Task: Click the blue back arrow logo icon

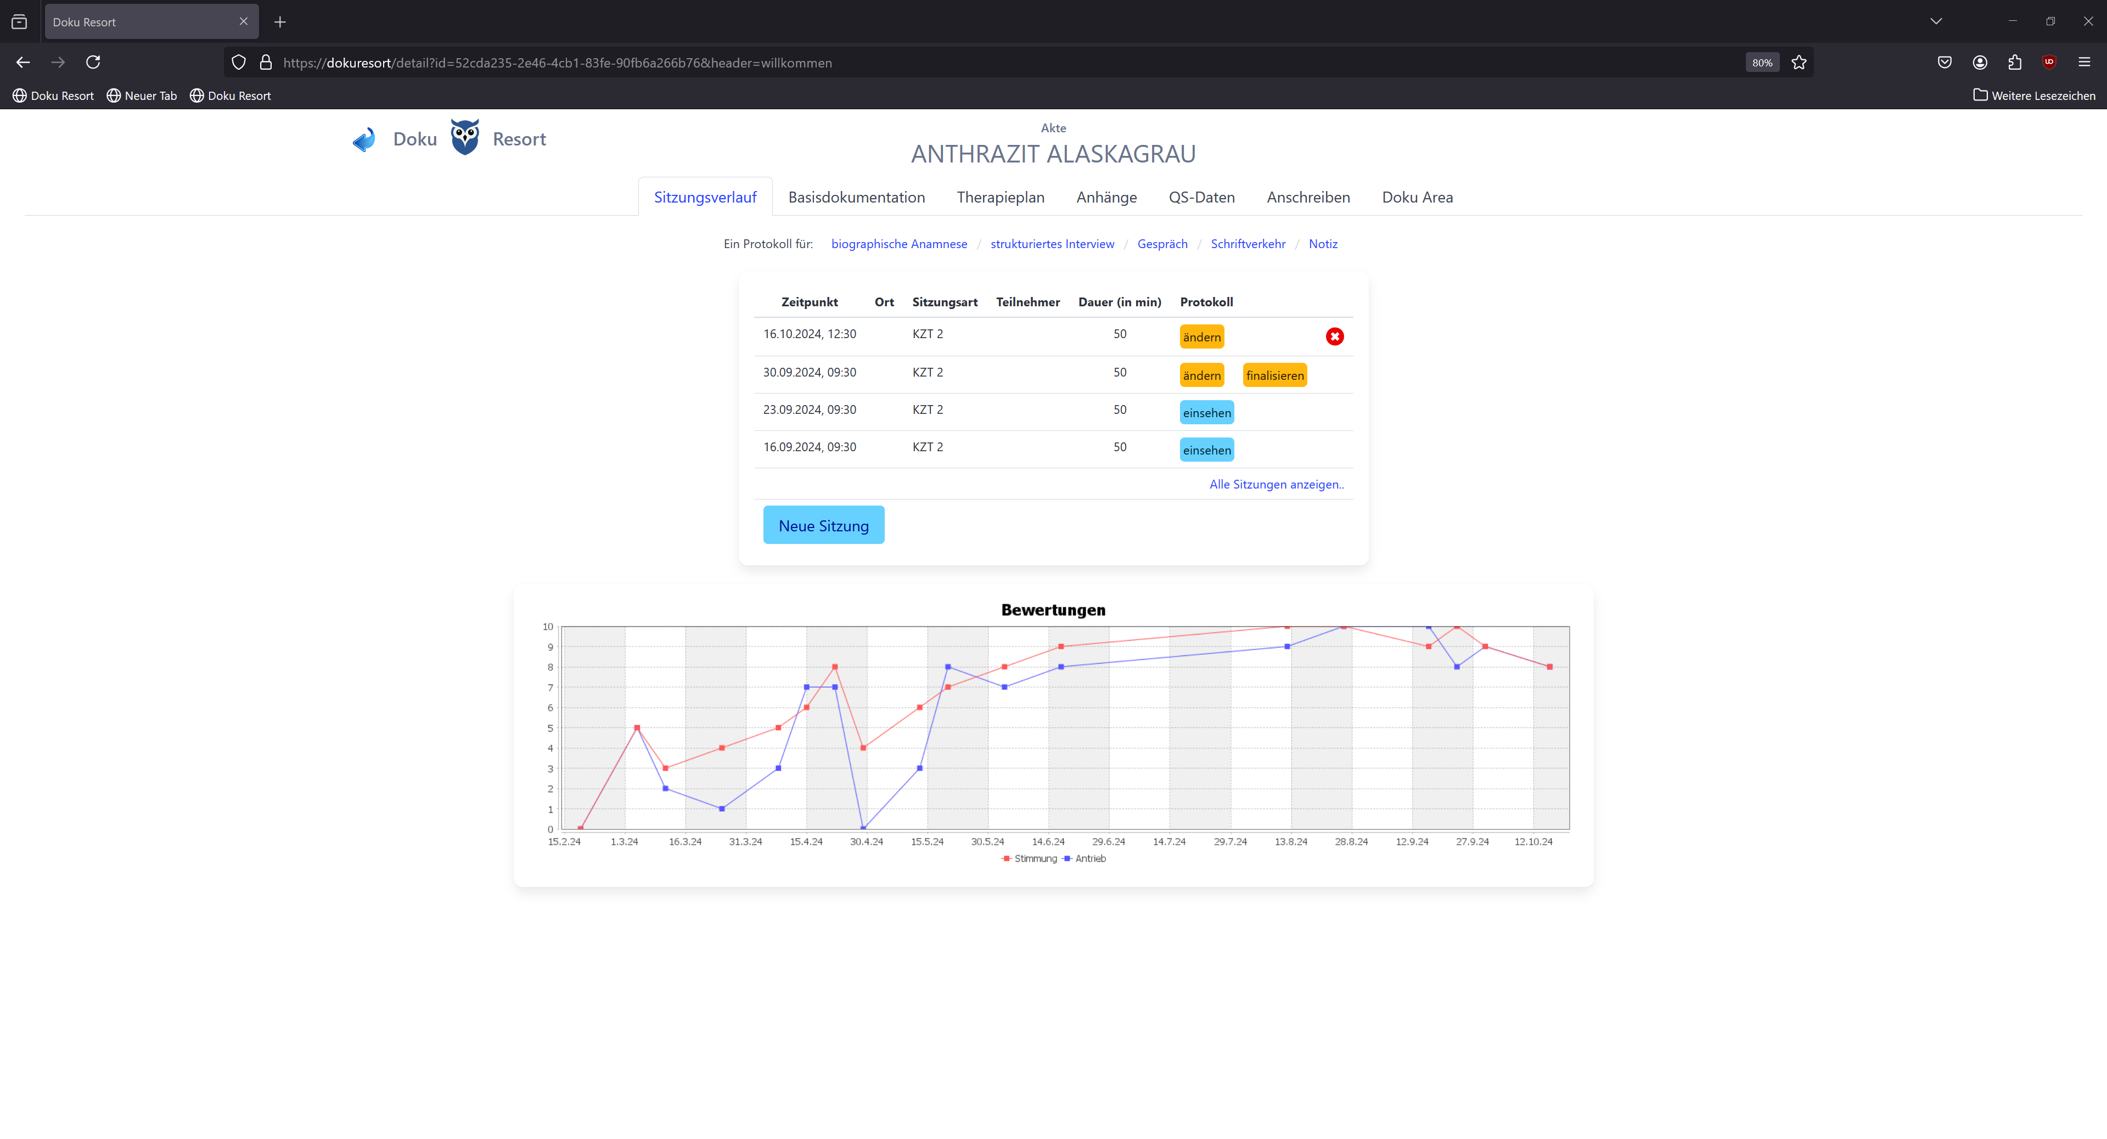Action: 364,139
